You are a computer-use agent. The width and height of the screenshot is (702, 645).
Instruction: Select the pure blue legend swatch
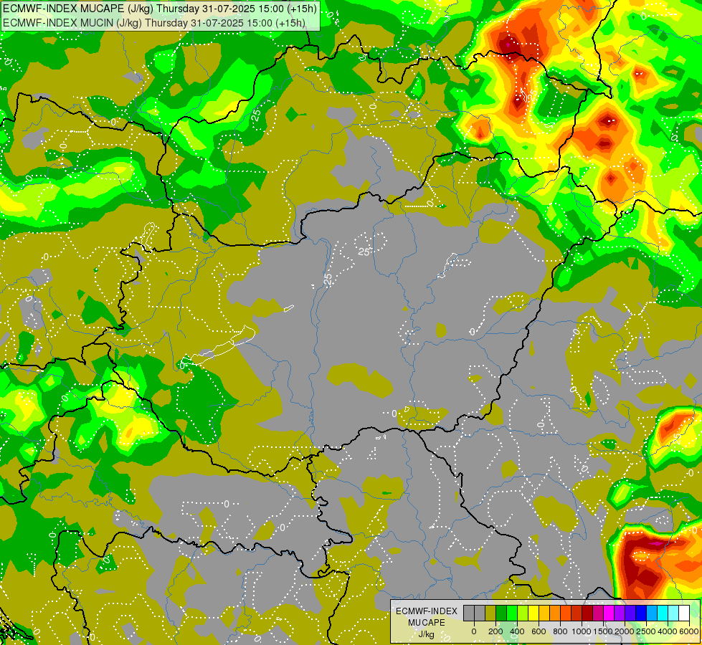tap(642, 613)
